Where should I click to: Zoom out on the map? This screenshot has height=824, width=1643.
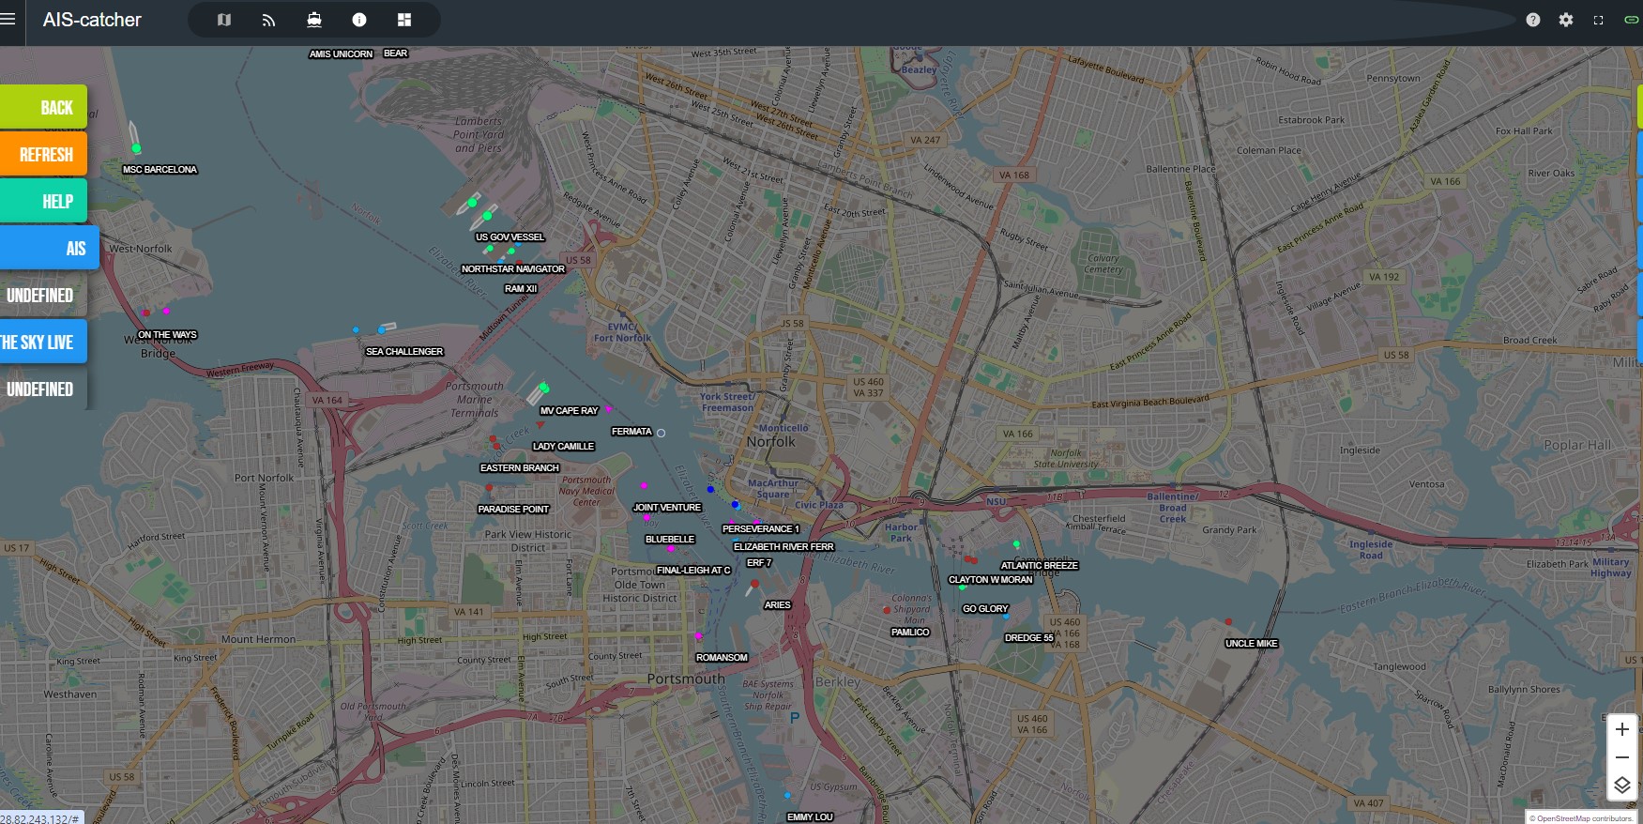[x=1622, y=756]
